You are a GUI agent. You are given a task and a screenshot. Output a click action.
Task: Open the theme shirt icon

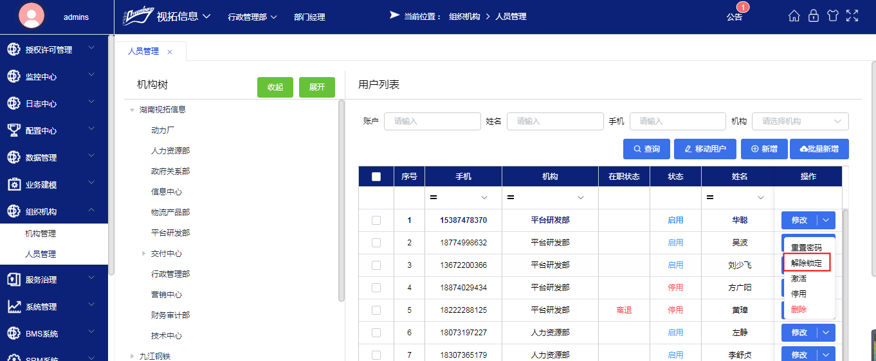833,16
